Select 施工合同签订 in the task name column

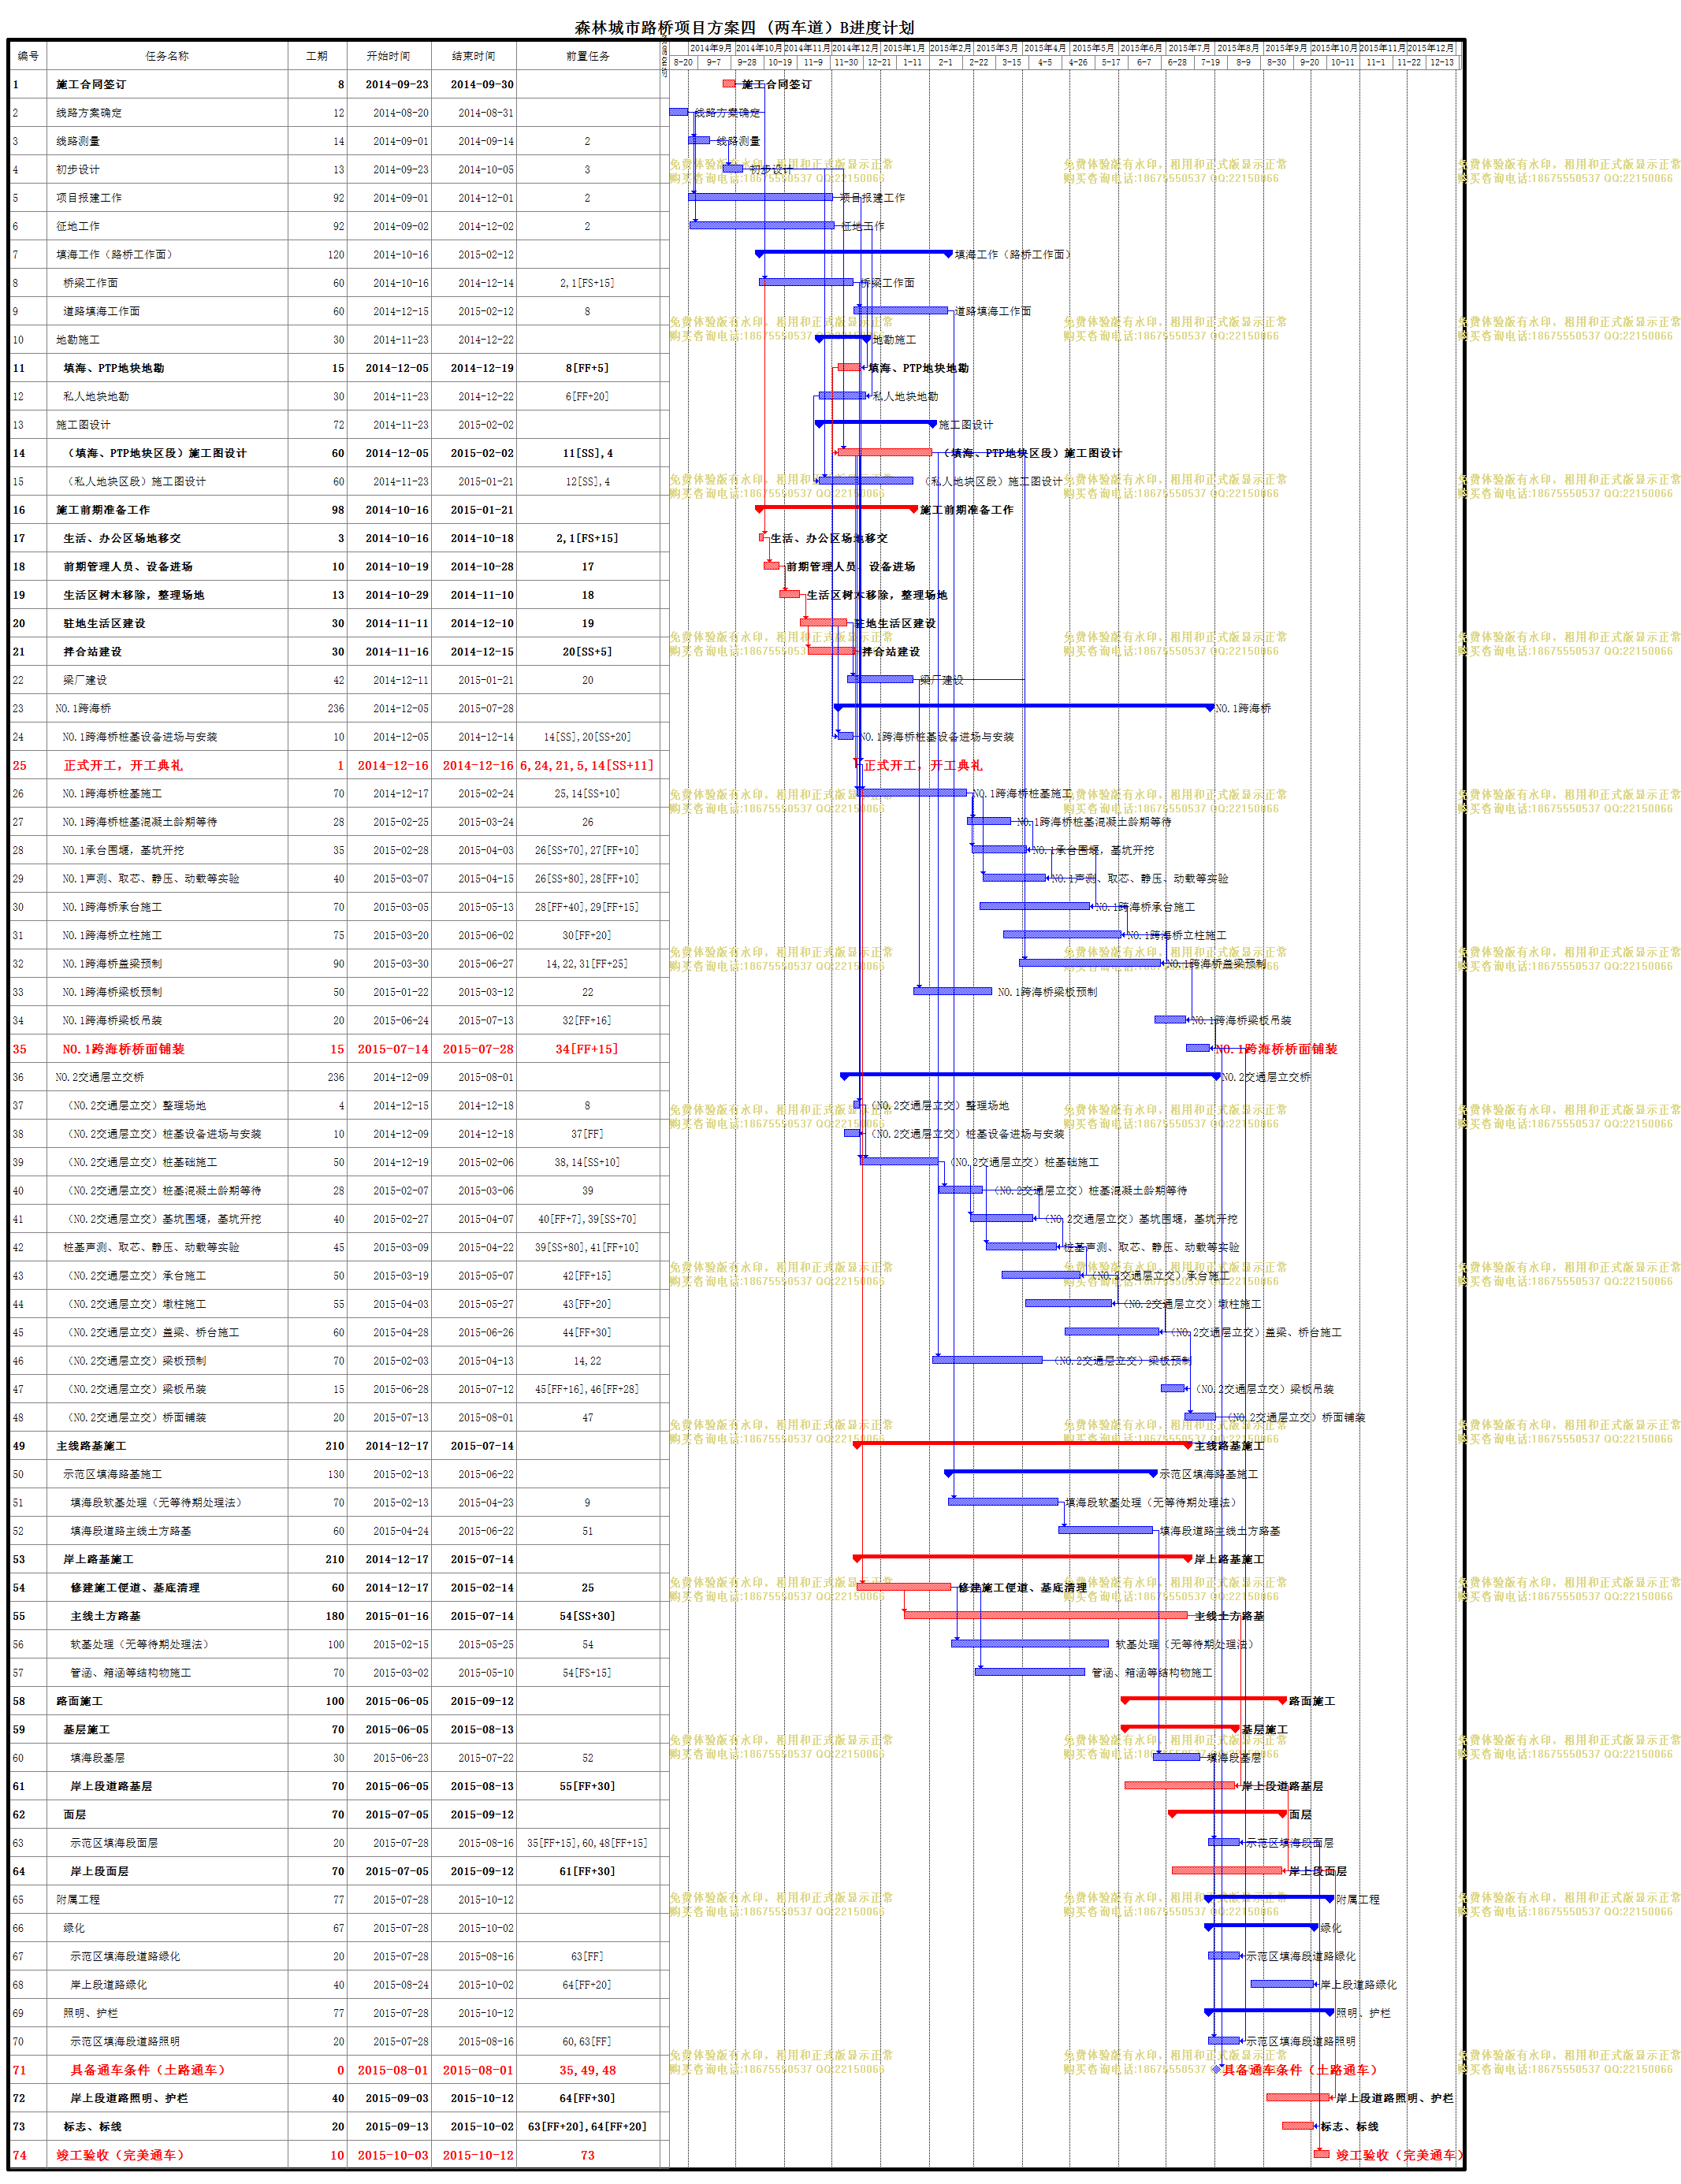[91, 85]
